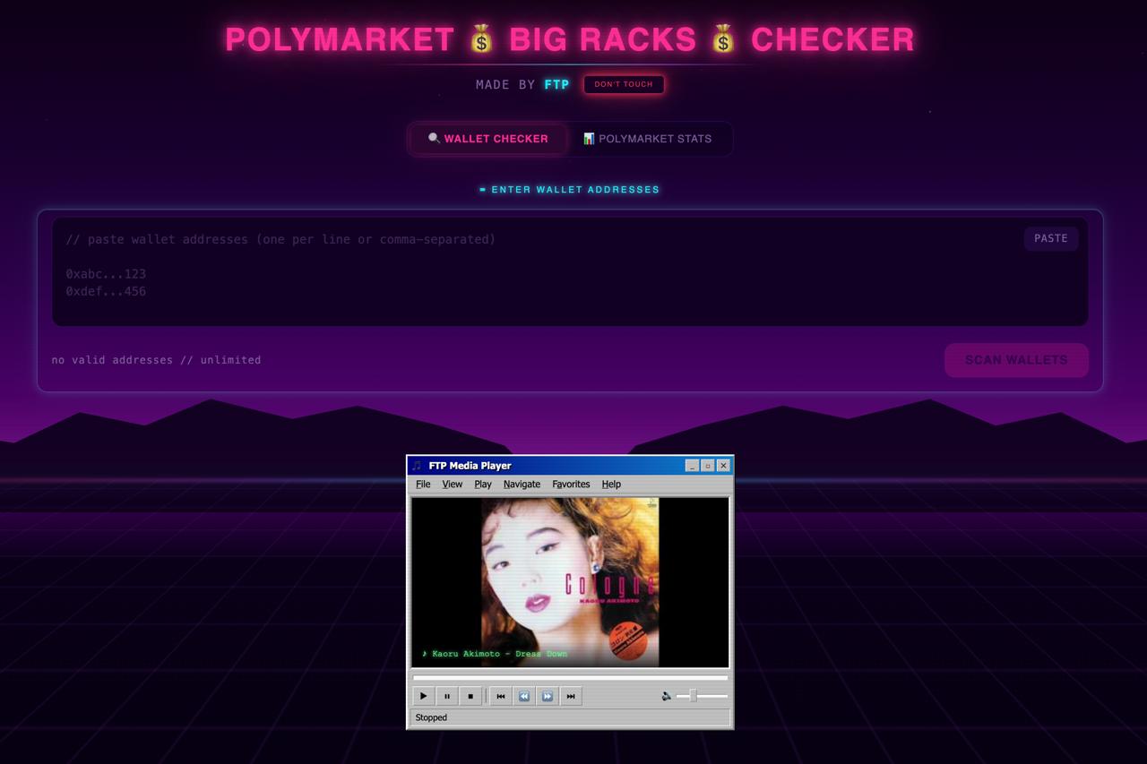This screenshot has height=764, width=1147.
Task: Pause the track in FTP Media Player
Action: [446, 696]
